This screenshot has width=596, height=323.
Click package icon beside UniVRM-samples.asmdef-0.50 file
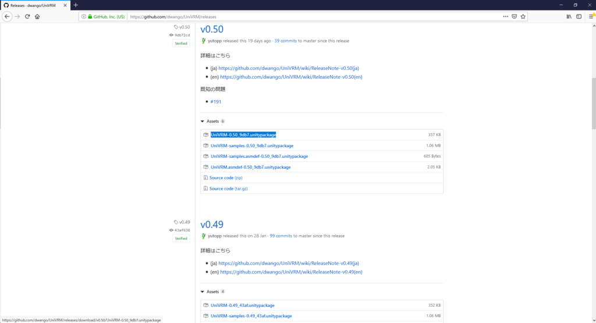tap(205, 156)
